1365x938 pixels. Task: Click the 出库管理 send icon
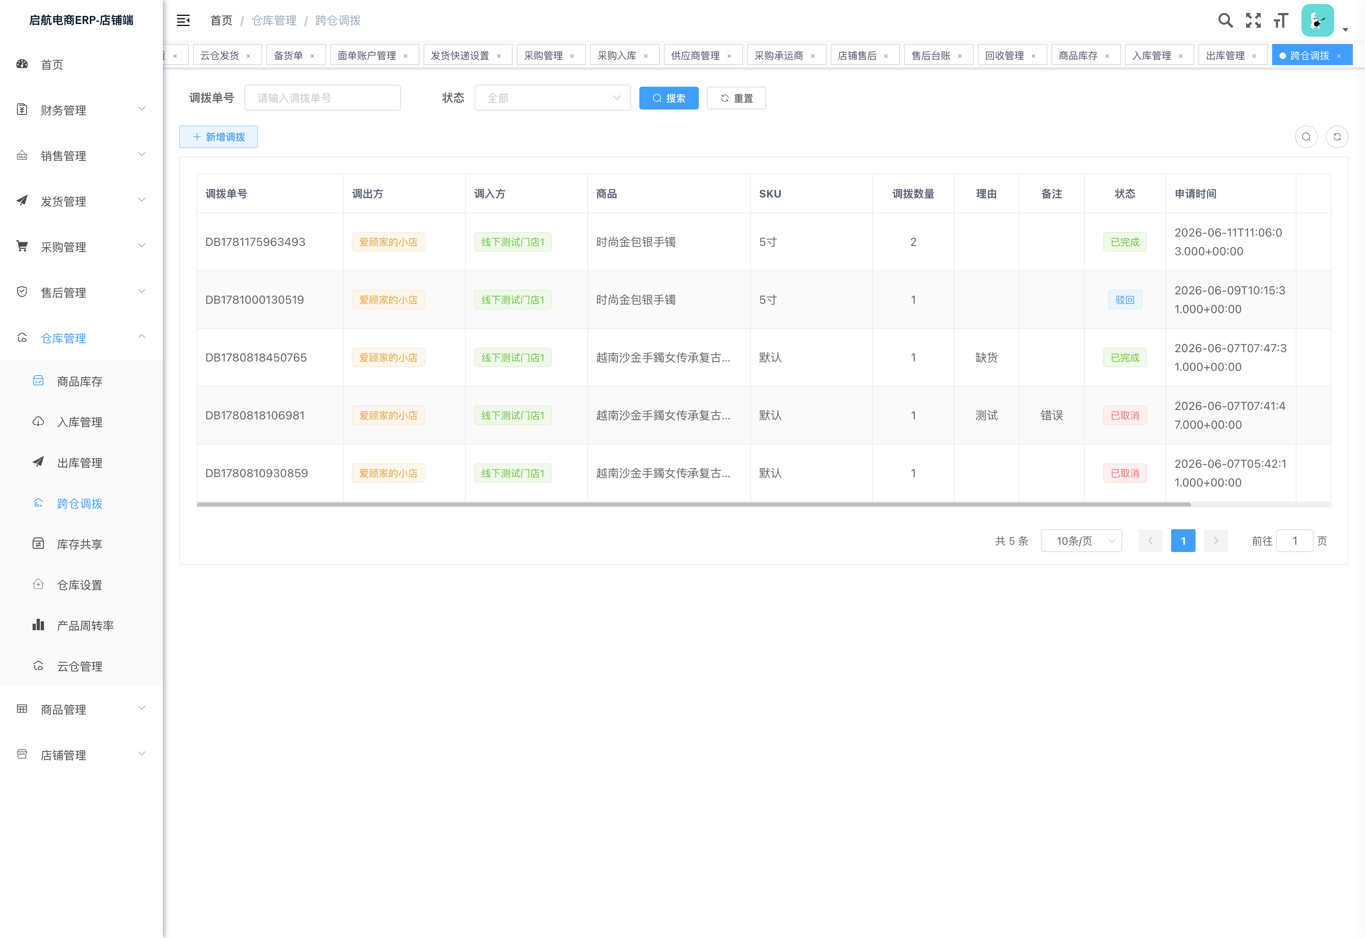pos(38,462)
